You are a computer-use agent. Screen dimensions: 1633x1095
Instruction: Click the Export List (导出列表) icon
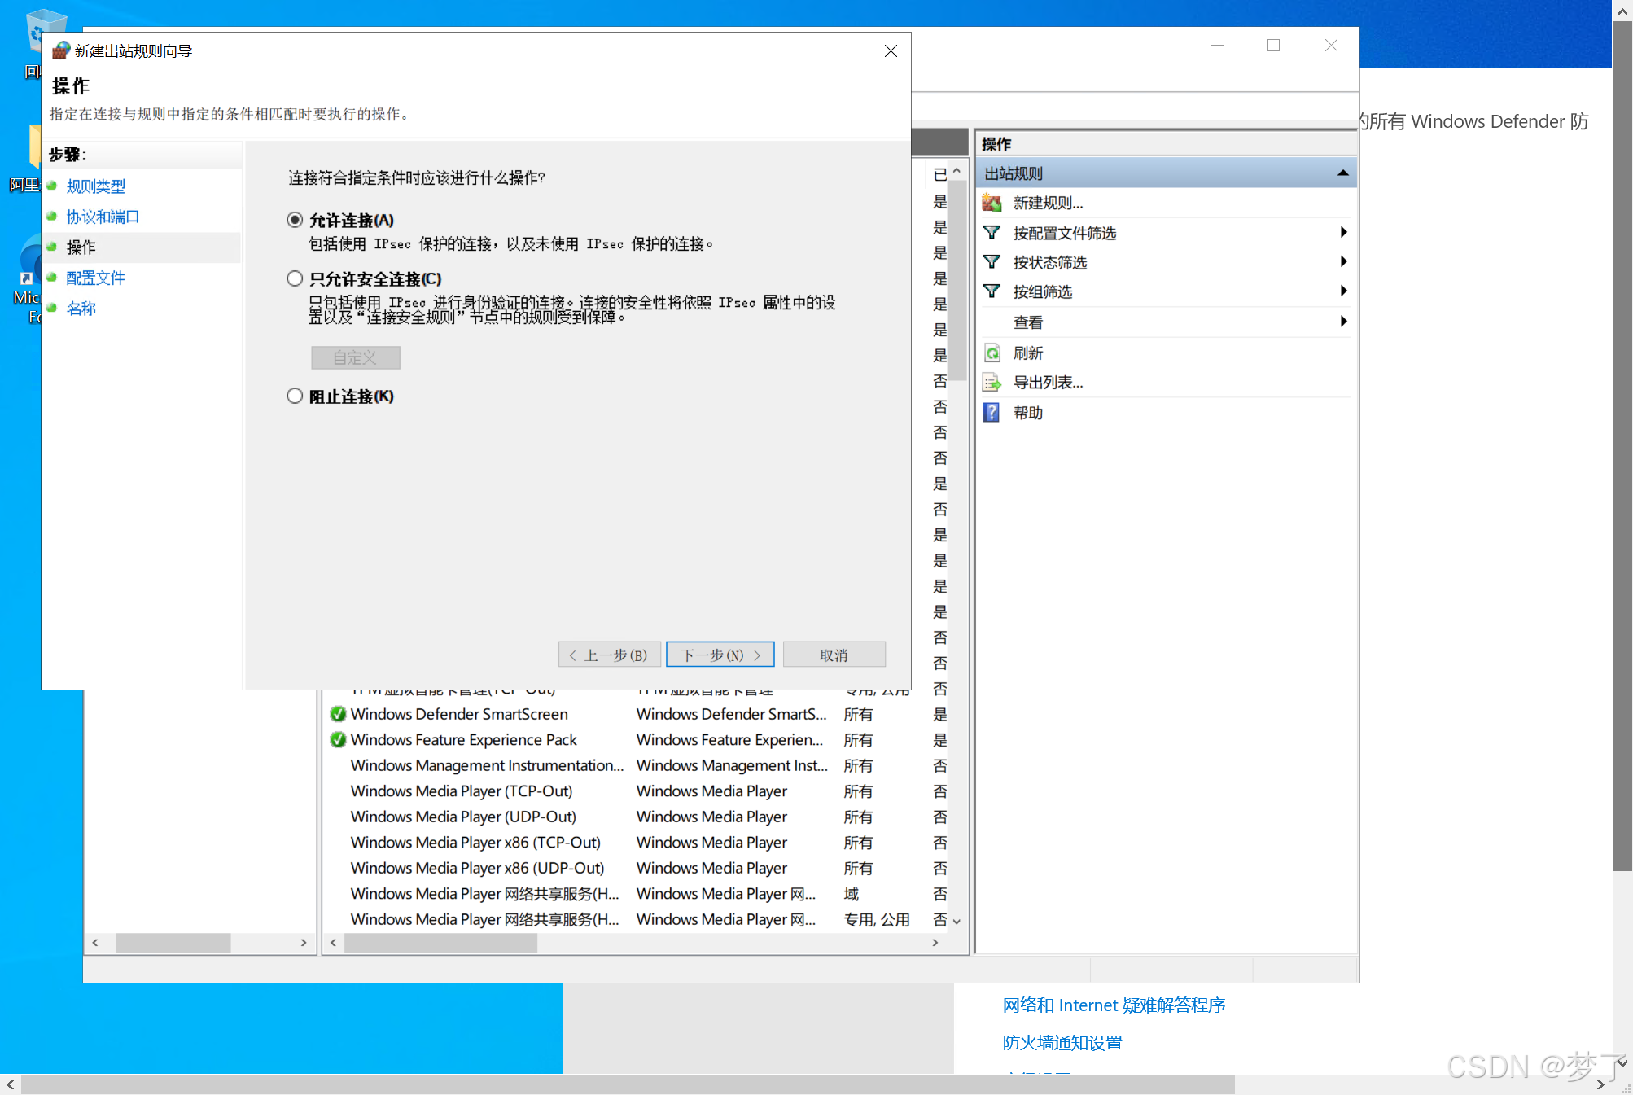coord(992,383)
